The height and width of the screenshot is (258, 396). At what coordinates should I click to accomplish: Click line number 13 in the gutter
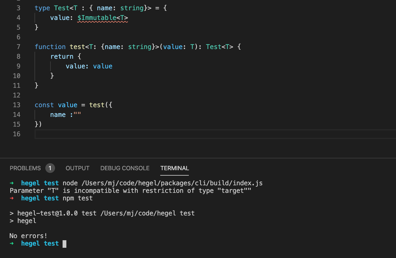pyautogui.click(x=17, y=105)
